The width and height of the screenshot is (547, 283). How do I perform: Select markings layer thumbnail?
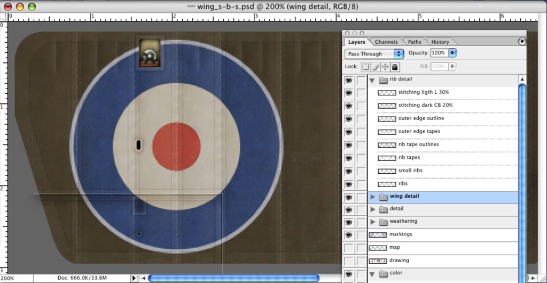pyautogui.click(x=378, y=235)
